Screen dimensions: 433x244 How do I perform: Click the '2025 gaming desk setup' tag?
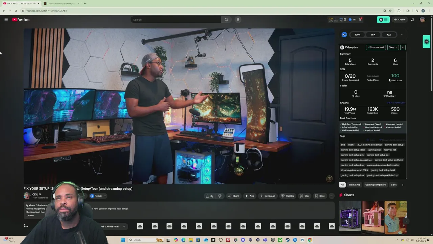click(x=369, y=145)
